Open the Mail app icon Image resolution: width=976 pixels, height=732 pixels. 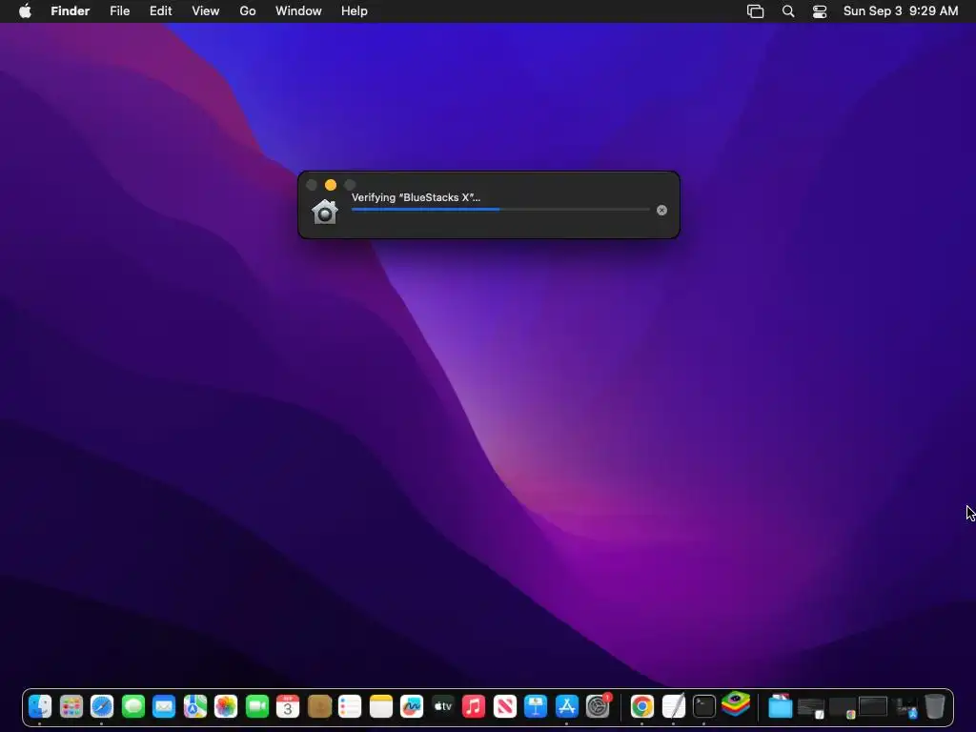[164, 706]
